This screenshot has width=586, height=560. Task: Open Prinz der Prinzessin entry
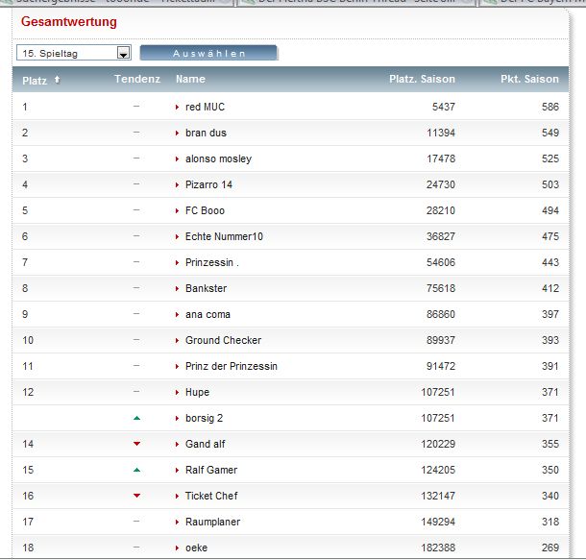[231, 367]
